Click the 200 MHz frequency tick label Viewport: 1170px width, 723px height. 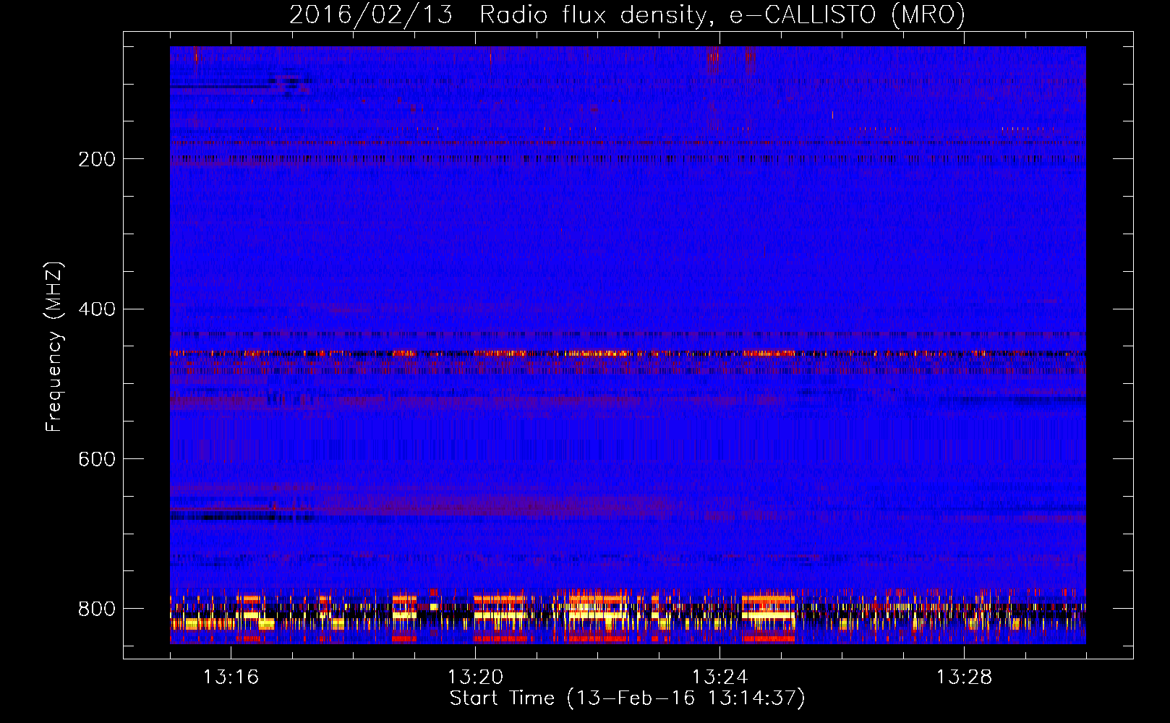click(x=97, y=159)
